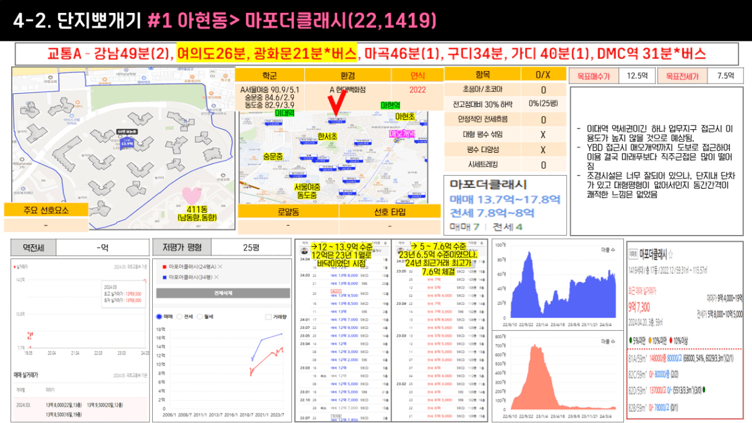
Task: Open the 82C/59m² listing row
Action: [x=685, y=374]
